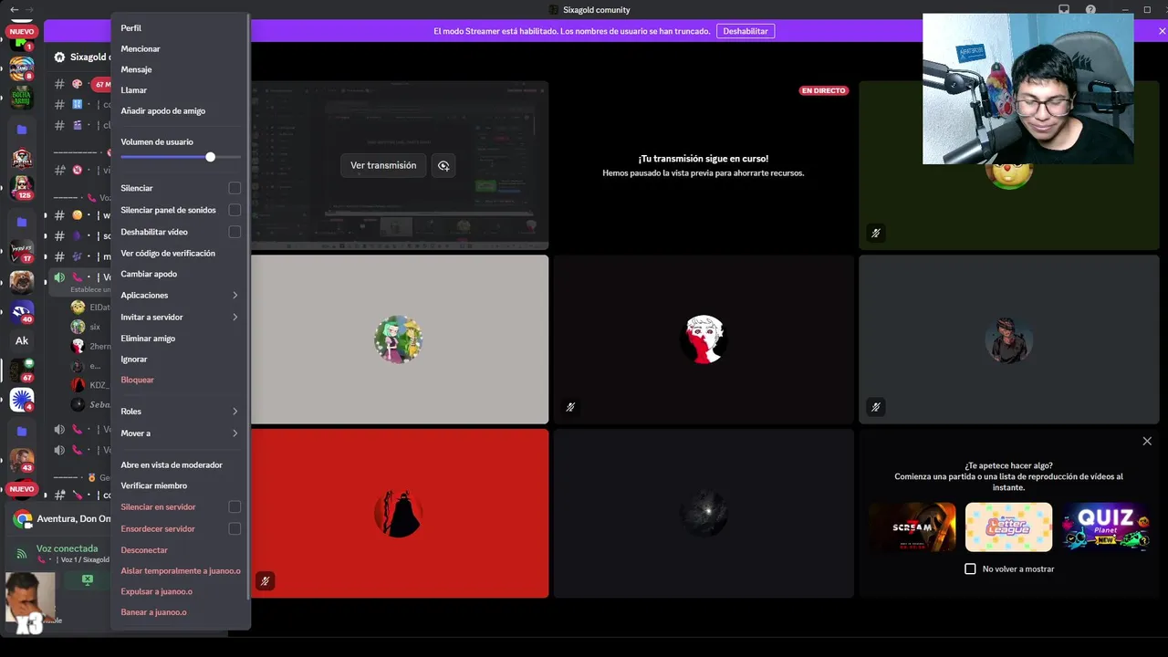This screenshot has height=657, width=1168.
Task: Choose Expulsar a juanoo.o
Action: point(180,591)
